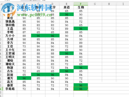Select the name cell 郭惠惠

(10, 22)
